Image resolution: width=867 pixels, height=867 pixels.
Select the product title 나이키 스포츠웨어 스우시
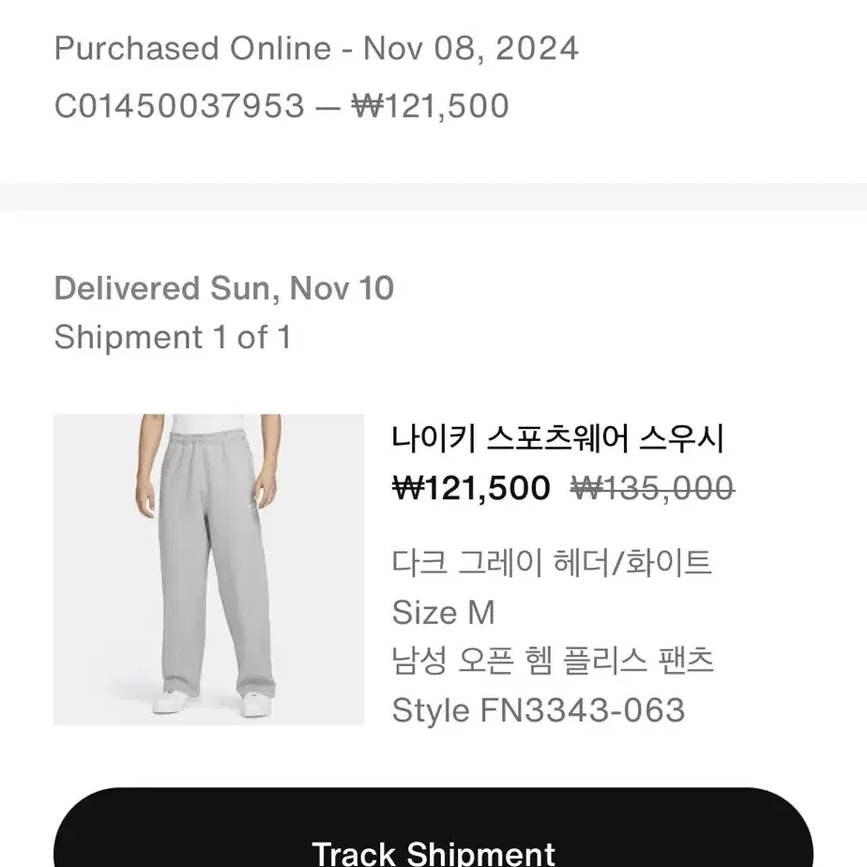[557, 438]
